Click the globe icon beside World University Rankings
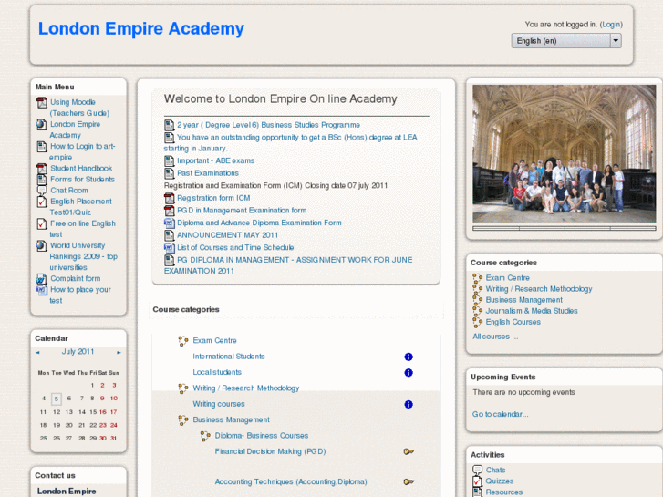Image resolution: width=663 pixels, height=497 pixels. pyautogui.click(x=41, y=245)
